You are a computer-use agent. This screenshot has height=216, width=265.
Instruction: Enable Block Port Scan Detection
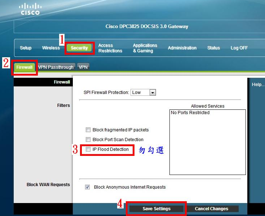click(x=88, y=140)
